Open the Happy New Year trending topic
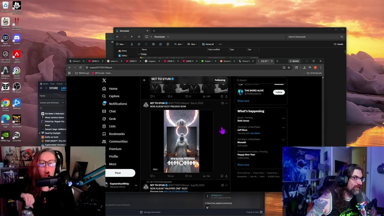Image resolution: width=384 pixels, height=216 pixels. [246, 154]
